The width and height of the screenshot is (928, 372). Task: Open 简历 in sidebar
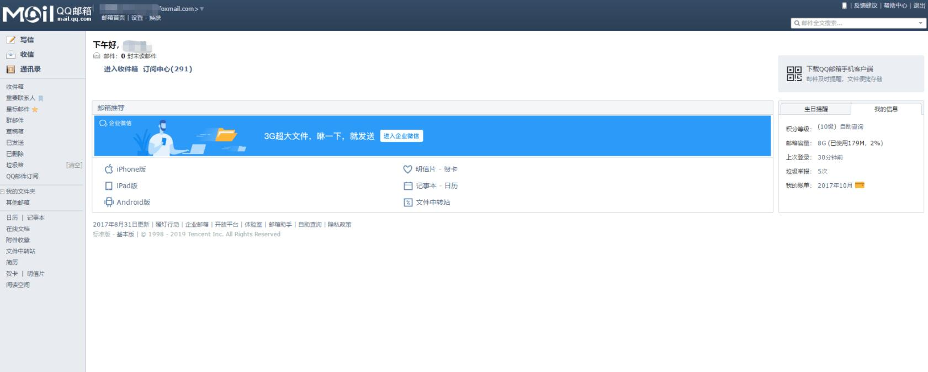coord(12,263)
